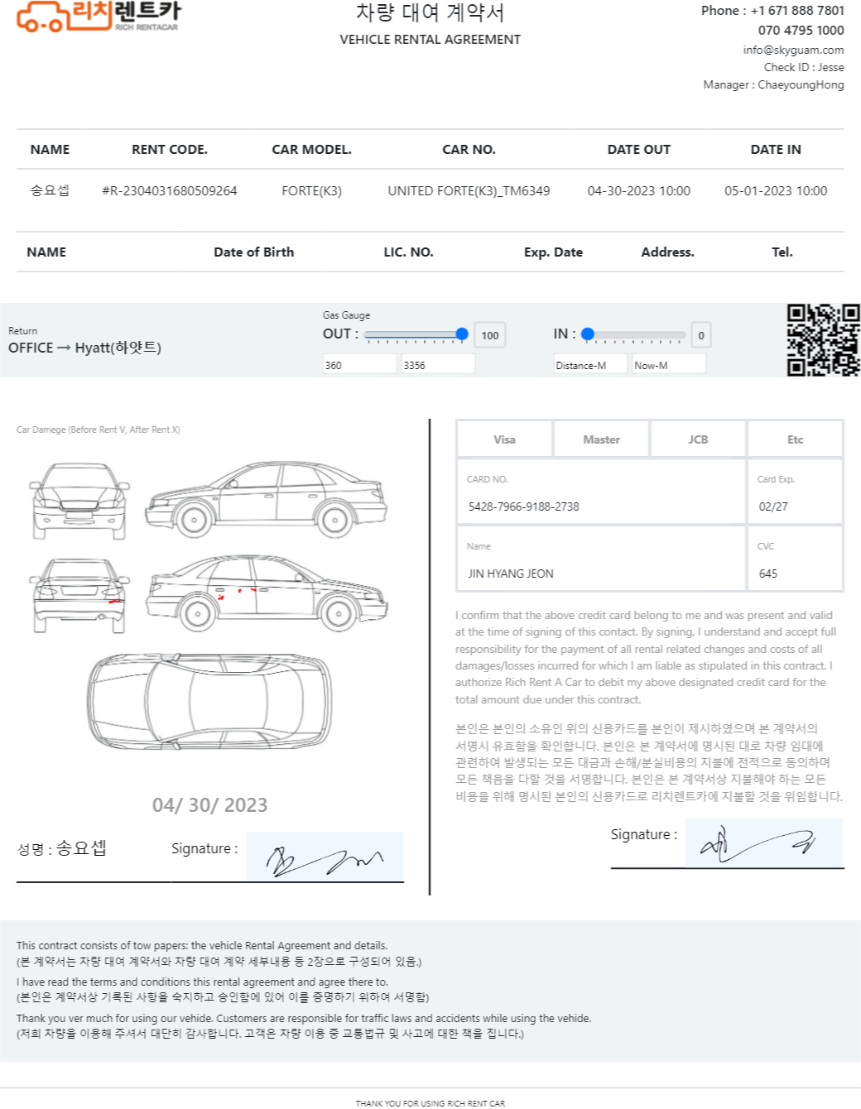861x1109 pixels.
Task: Click the Distance-M input field
Action: click(x=590, y=364)
